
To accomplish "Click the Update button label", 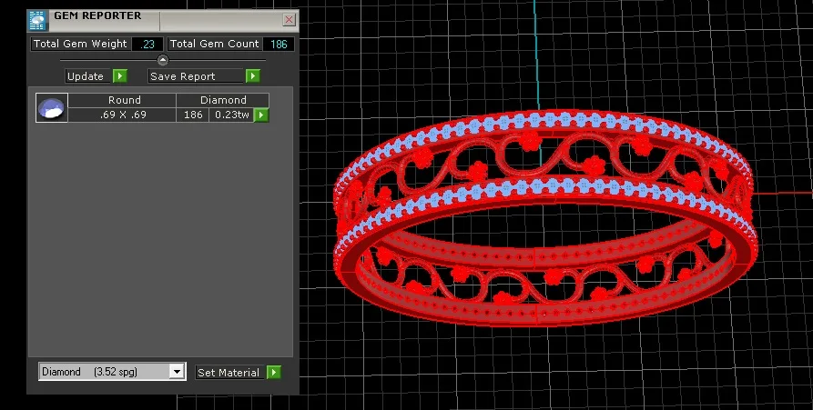I will pyautogui.click(x=88, y=76).
